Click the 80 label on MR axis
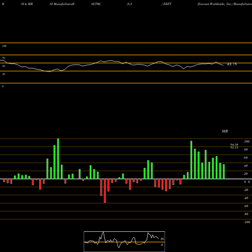 pyautogui.click(x=245, y=150)
